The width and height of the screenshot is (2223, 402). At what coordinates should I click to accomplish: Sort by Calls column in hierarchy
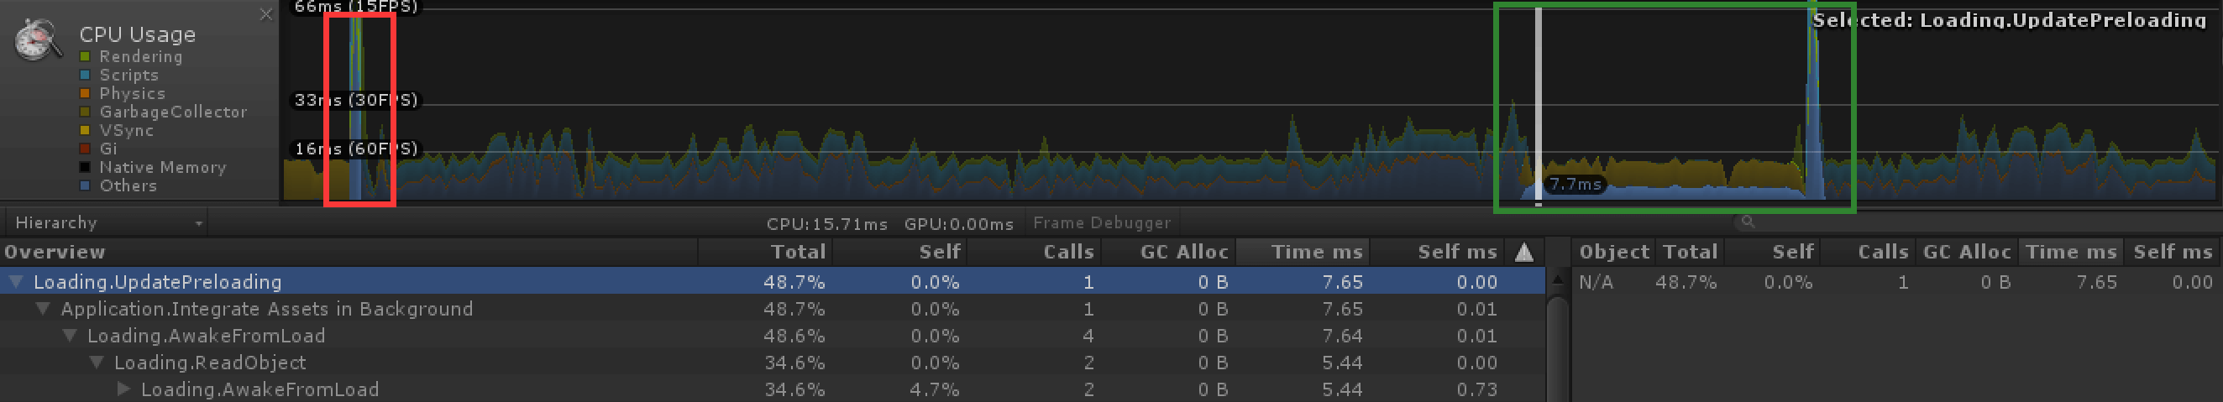tap(1034, 252)
